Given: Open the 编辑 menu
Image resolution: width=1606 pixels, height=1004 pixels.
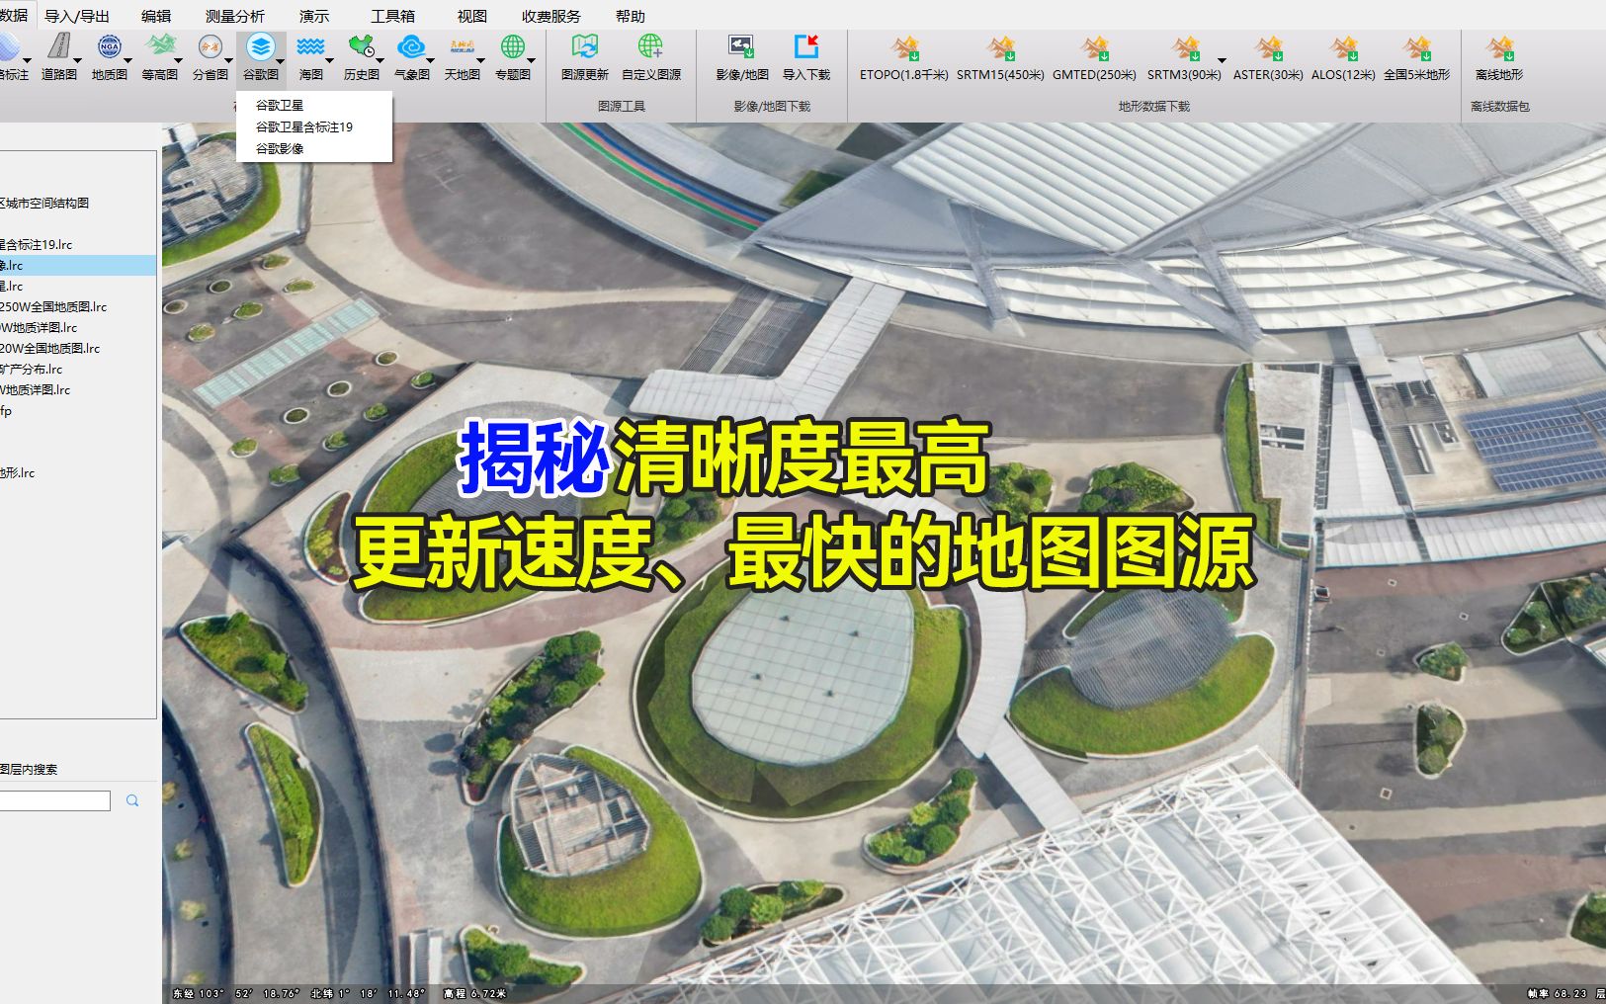Looking at the screenshot, I should 156,16.
